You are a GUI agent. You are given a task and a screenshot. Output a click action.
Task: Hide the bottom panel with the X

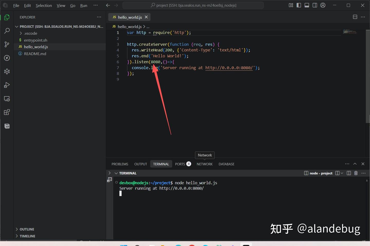[363, 164]
